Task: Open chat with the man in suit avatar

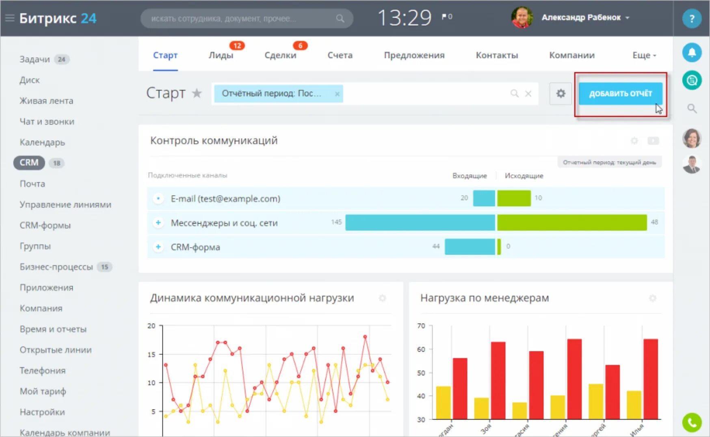Action: [692, 164]
